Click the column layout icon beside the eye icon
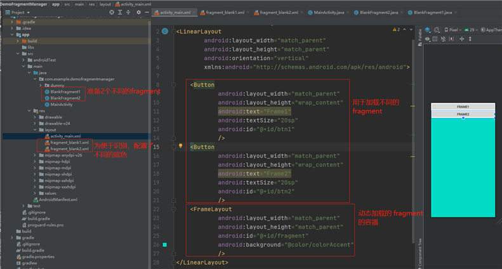502x269 pixels. [x=435, y=39]
